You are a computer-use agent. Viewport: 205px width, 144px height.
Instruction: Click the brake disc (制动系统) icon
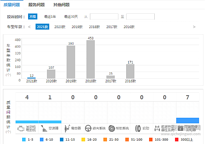(111, 128)
